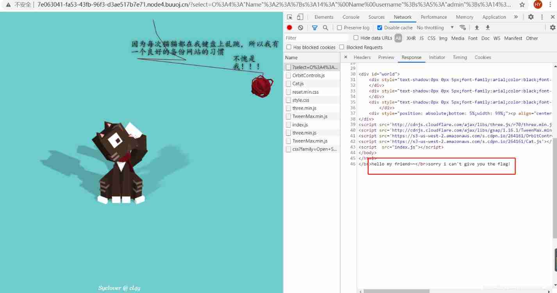Select the Cat.js request
This screenshot has height=293, width=557.
pyautogui.click(x=298, y=83)
